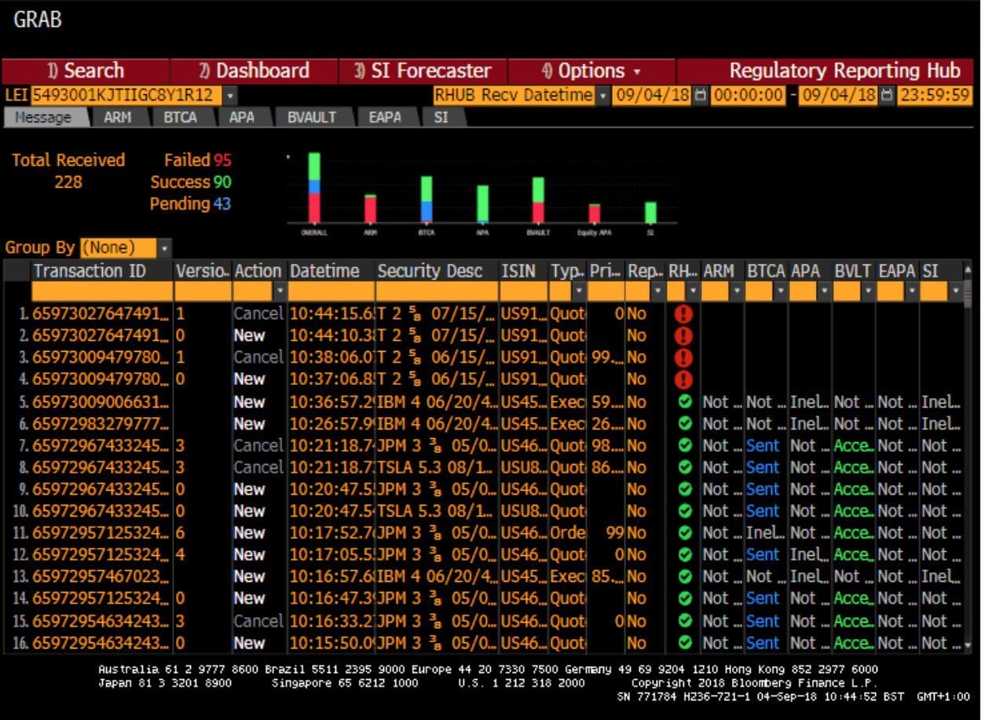981x720 pixels.
Task: Expand the Options menu
Action: (591, 71)
